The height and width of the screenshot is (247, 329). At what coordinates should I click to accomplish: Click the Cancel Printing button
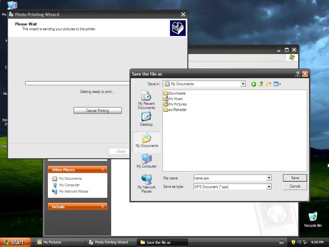pyautogui.click(x=98, y=111)
